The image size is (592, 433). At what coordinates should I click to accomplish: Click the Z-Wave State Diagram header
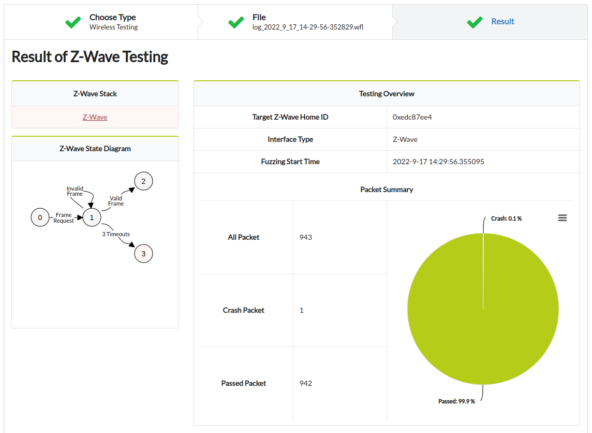coord(95,149)
